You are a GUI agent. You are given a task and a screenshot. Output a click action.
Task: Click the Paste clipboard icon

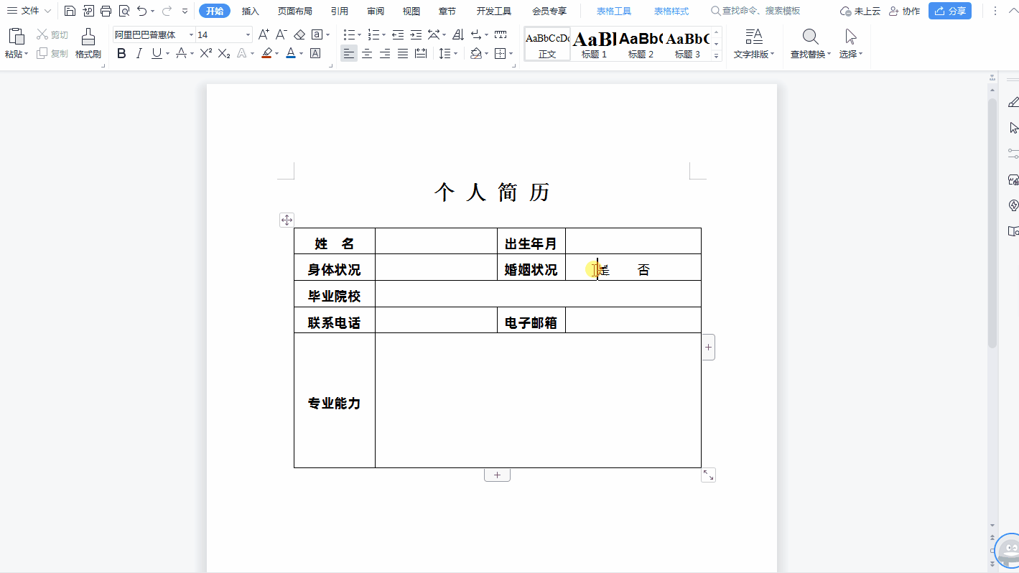pos(16,37)
